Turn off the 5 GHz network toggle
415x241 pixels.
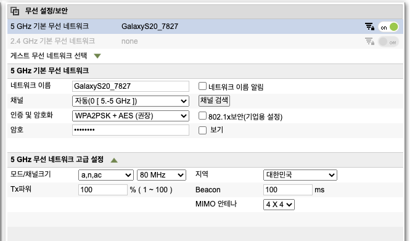click(x=388, y=27)
